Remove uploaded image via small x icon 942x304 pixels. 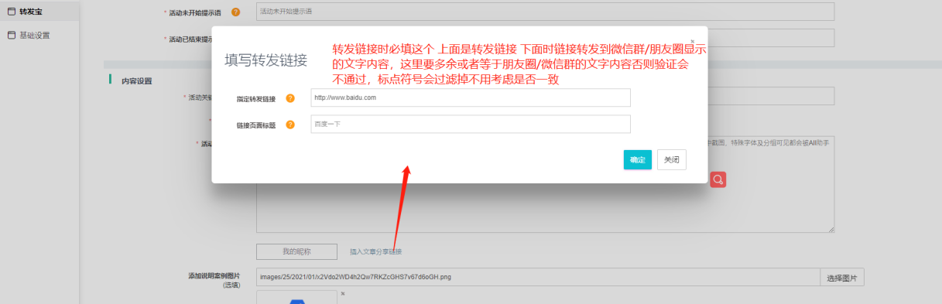pos(342,294)
